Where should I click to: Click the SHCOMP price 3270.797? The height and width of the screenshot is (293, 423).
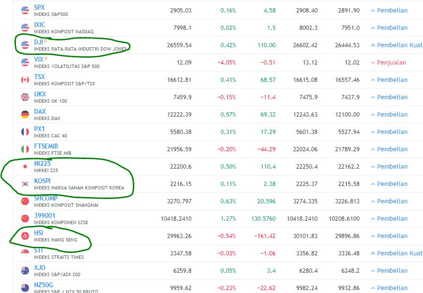click(180, 201)
